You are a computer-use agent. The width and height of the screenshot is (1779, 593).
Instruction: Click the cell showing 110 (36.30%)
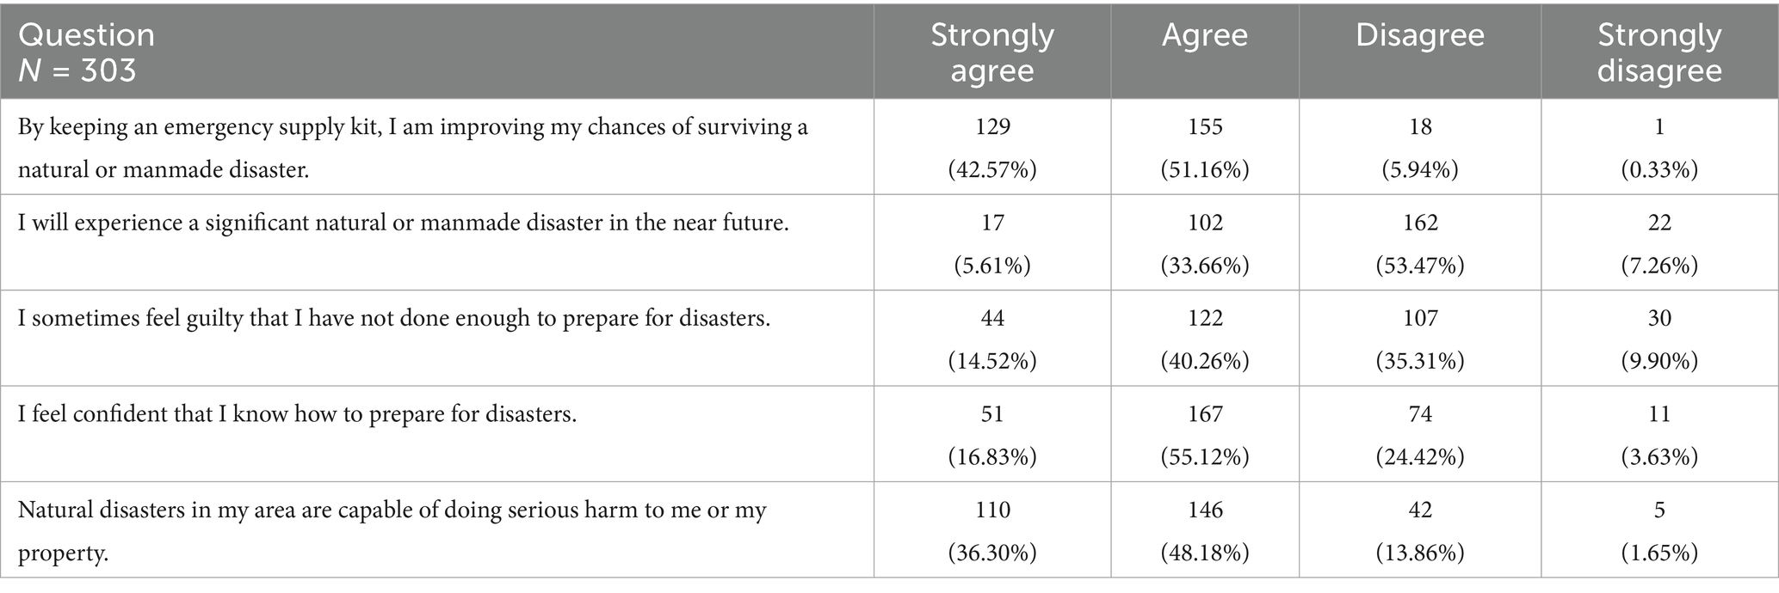(x=991, y=530)
